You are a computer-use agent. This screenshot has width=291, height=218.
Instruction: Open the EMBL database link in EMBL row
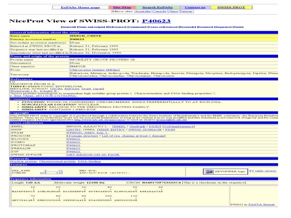[120, 126]
